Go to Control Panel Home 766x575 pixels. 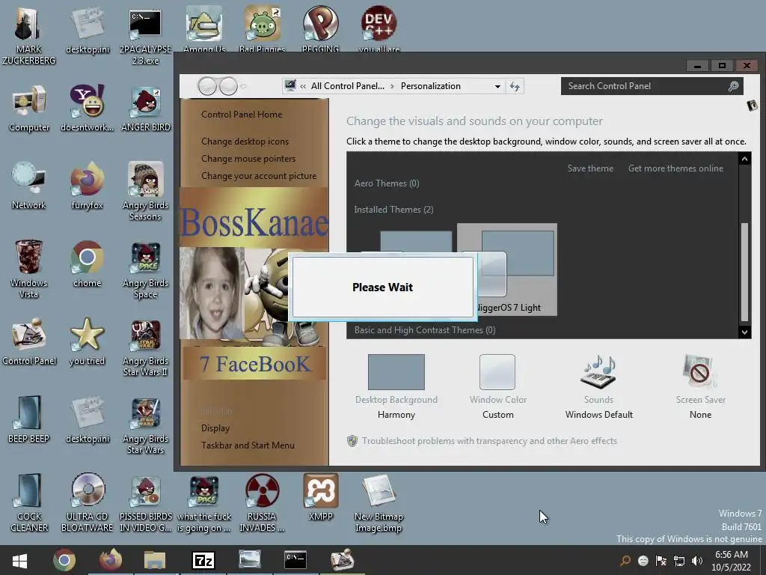tap(242, 115)
